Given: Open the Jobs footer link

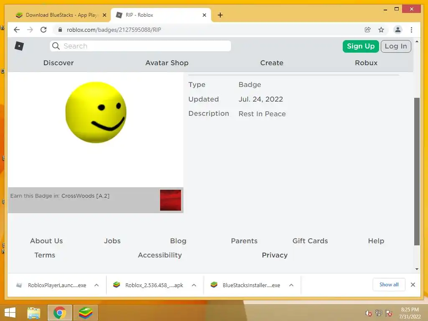Looking at the screenshot, I should pyautogui.click(x=112, y=241).
